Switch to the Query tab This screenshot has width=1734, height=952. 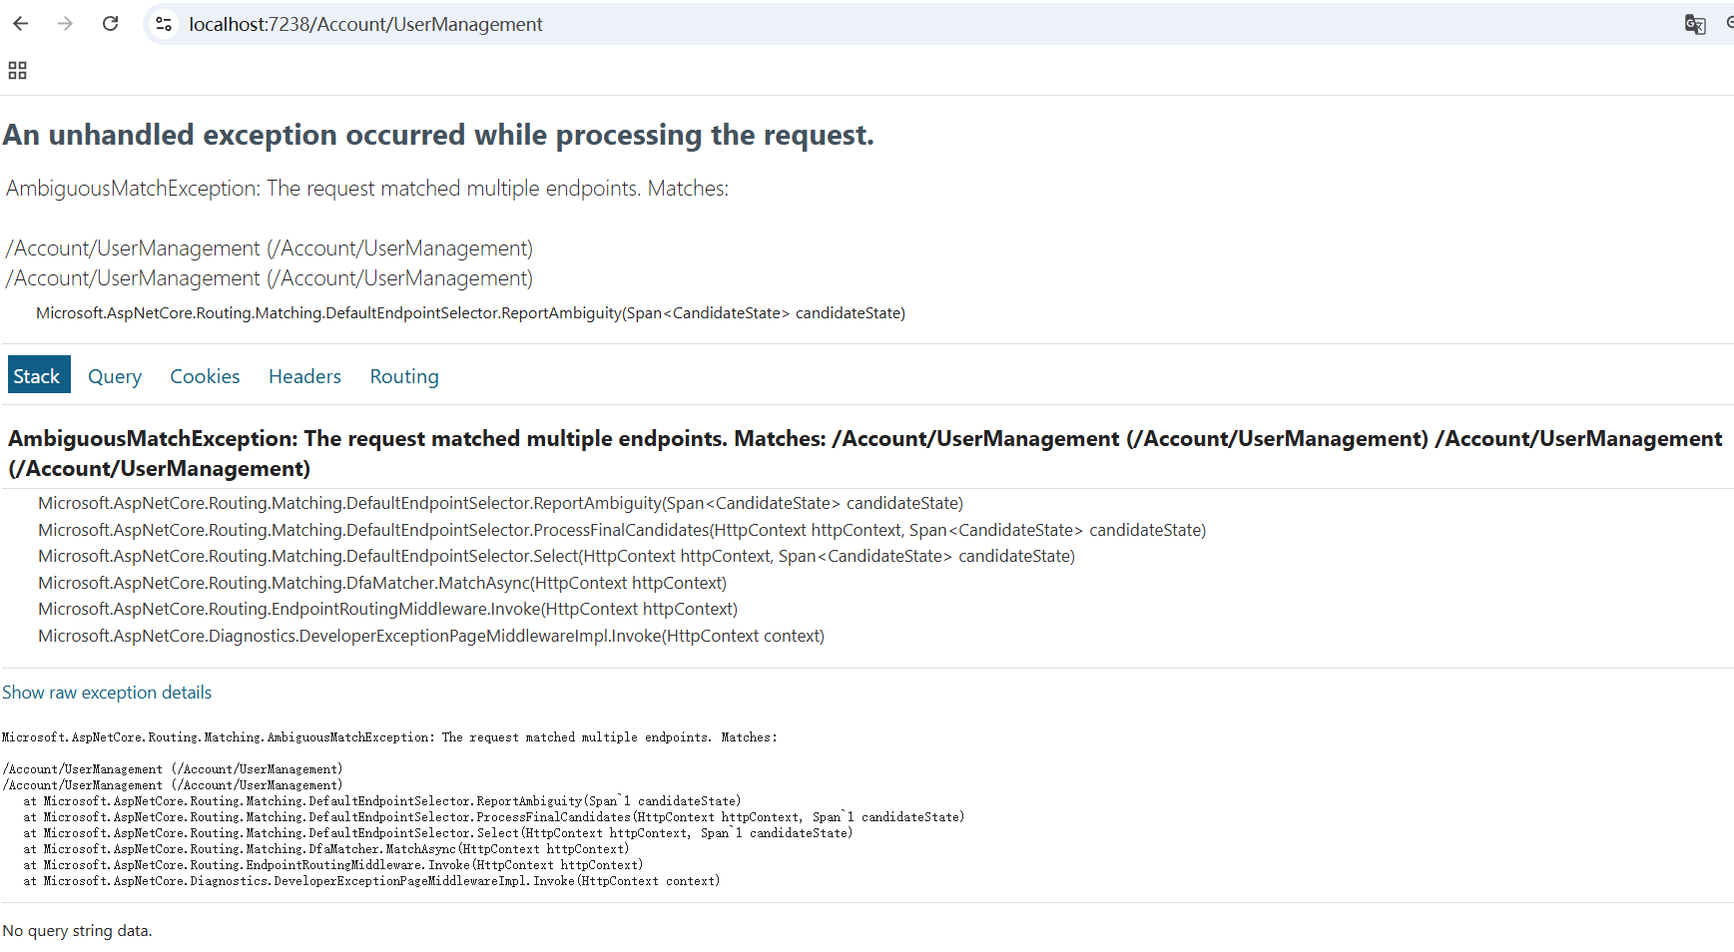click(x=115, y=376)
